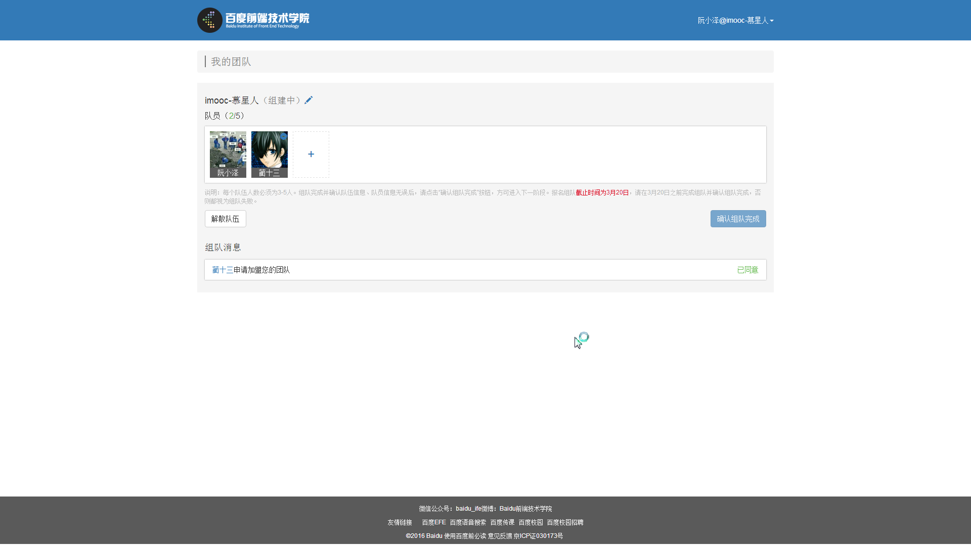Click the 我的团队 section heading
971x545 pixels.
click(231, 61)
